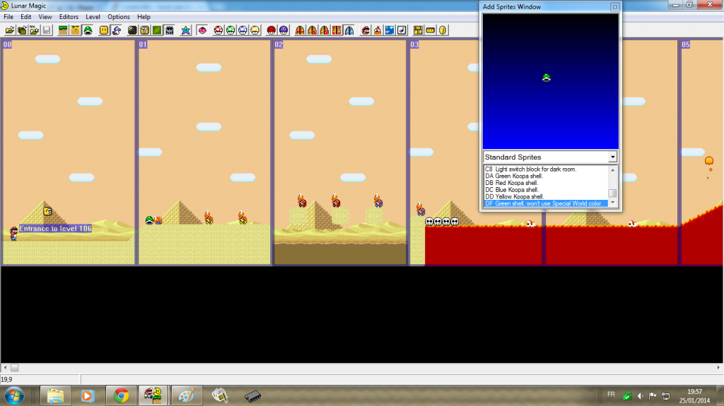This screenshot has width=724, height=406.
Task: Open the Editors menu
Action: (x=69, y=17)
